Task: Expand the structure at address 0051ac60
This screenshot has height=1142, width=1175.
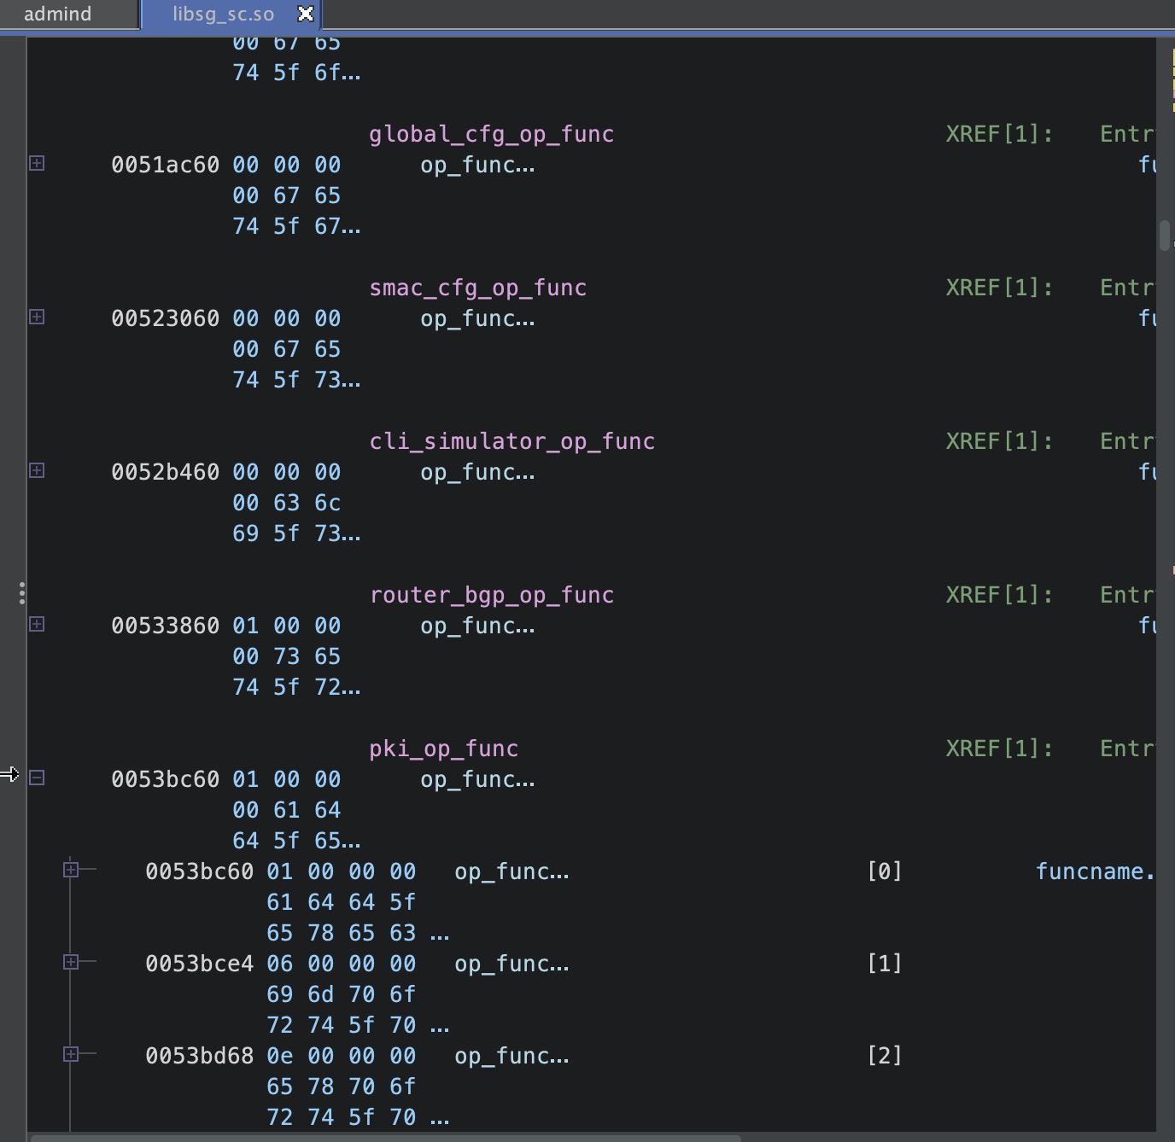Action: click(37, 163)
